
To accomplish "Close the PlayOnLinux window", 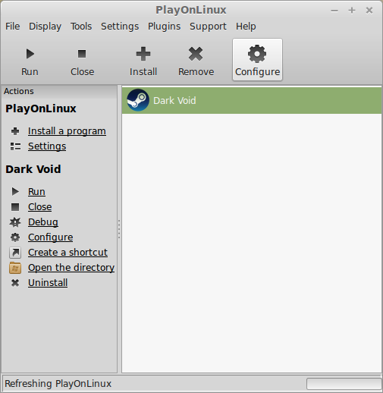I will coord(369,11).
